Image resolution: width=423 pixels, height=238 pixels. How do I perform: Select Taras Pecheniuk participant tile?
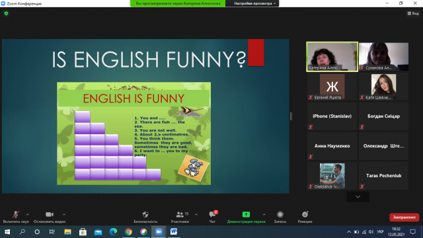383,176
